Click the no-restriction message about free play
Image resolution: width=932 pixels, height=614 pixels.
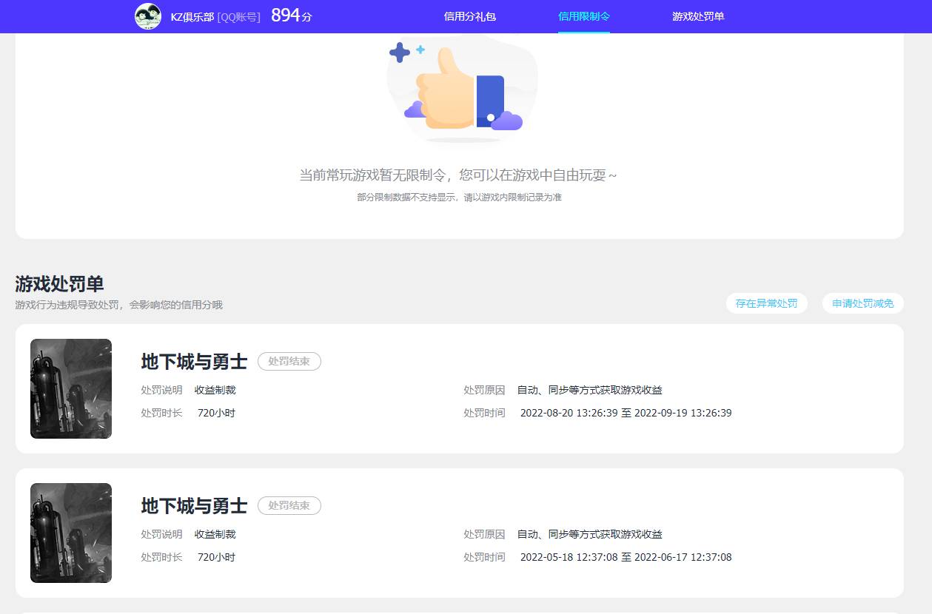click(460, 175)
